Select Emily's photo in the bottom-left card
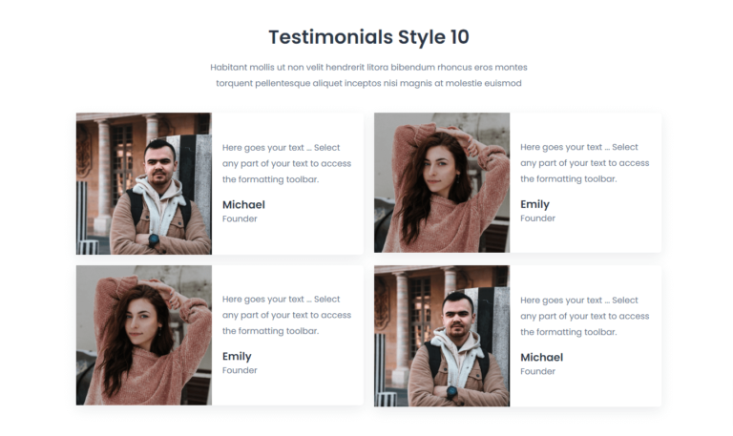 143,335
